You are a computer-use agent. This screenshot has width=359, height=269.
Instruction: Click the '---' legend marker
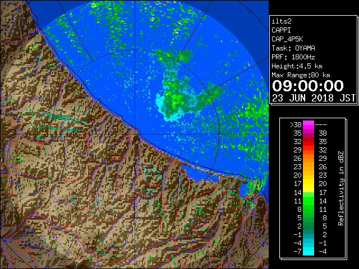321,125
